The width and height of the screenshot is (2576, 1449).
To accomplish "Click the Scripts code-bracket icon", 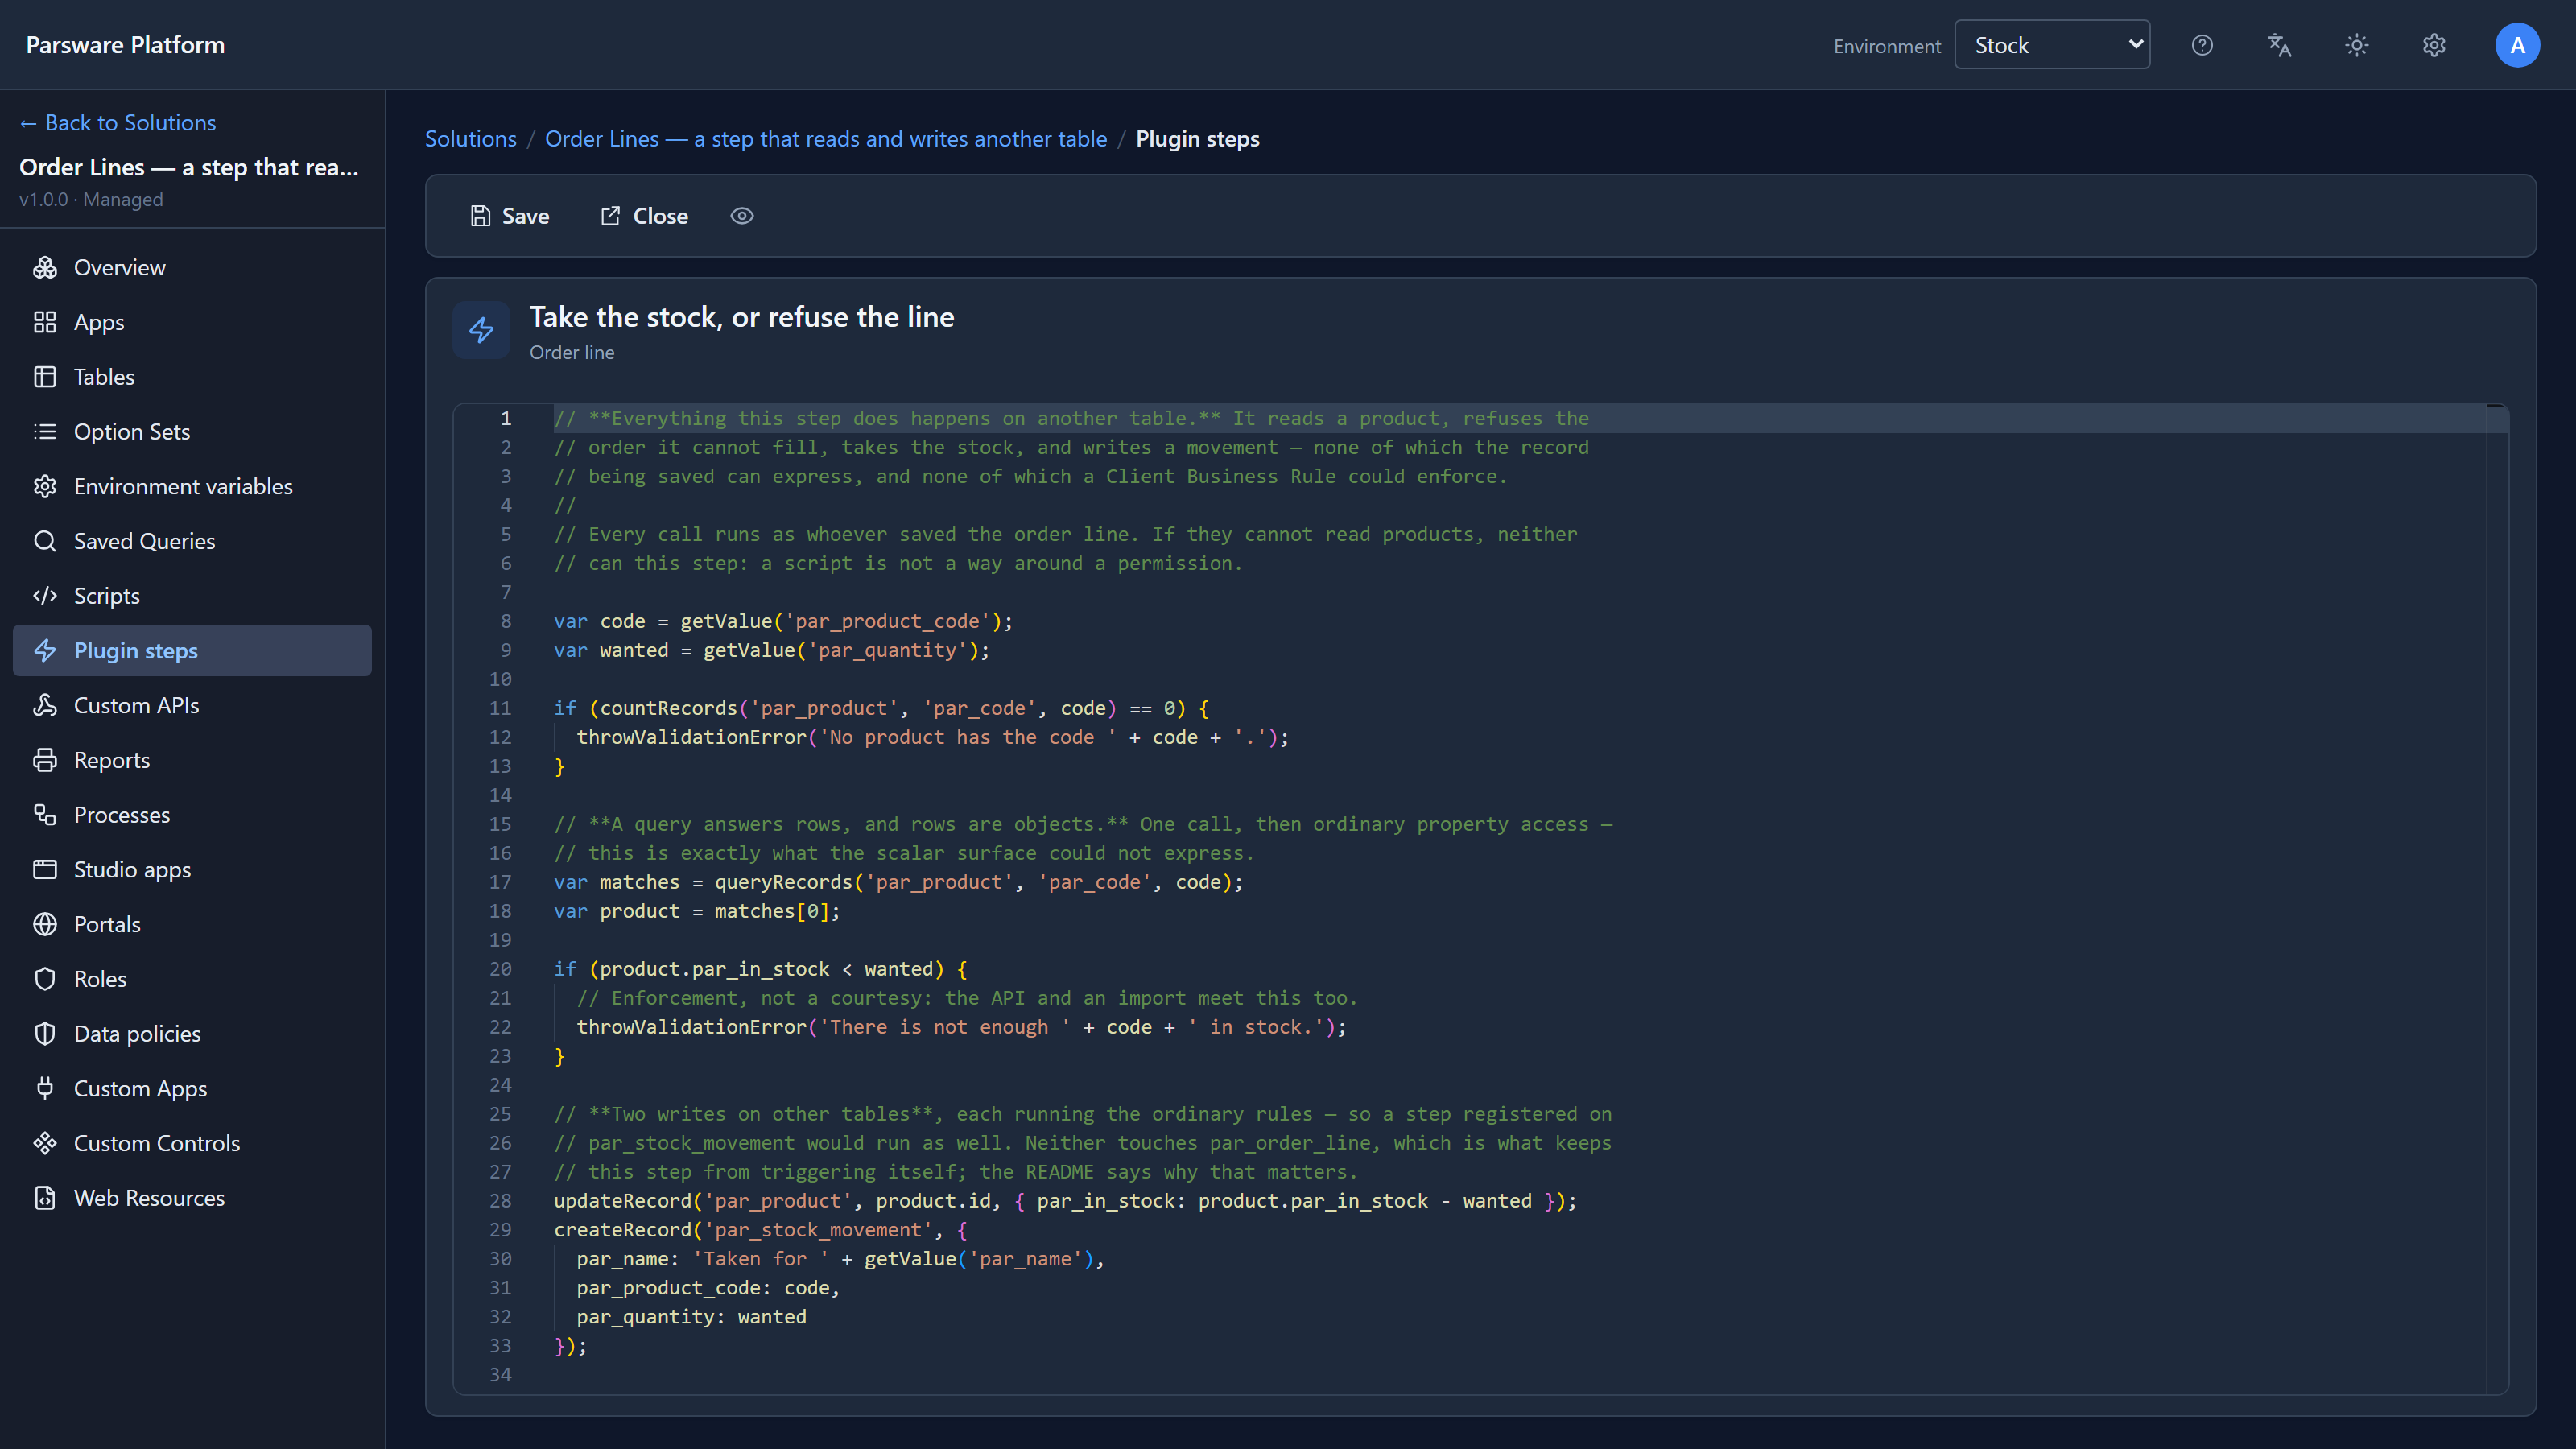I will [45, 596].
